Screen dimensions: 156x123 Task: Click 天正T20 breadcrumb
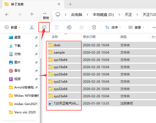[149, 15]
